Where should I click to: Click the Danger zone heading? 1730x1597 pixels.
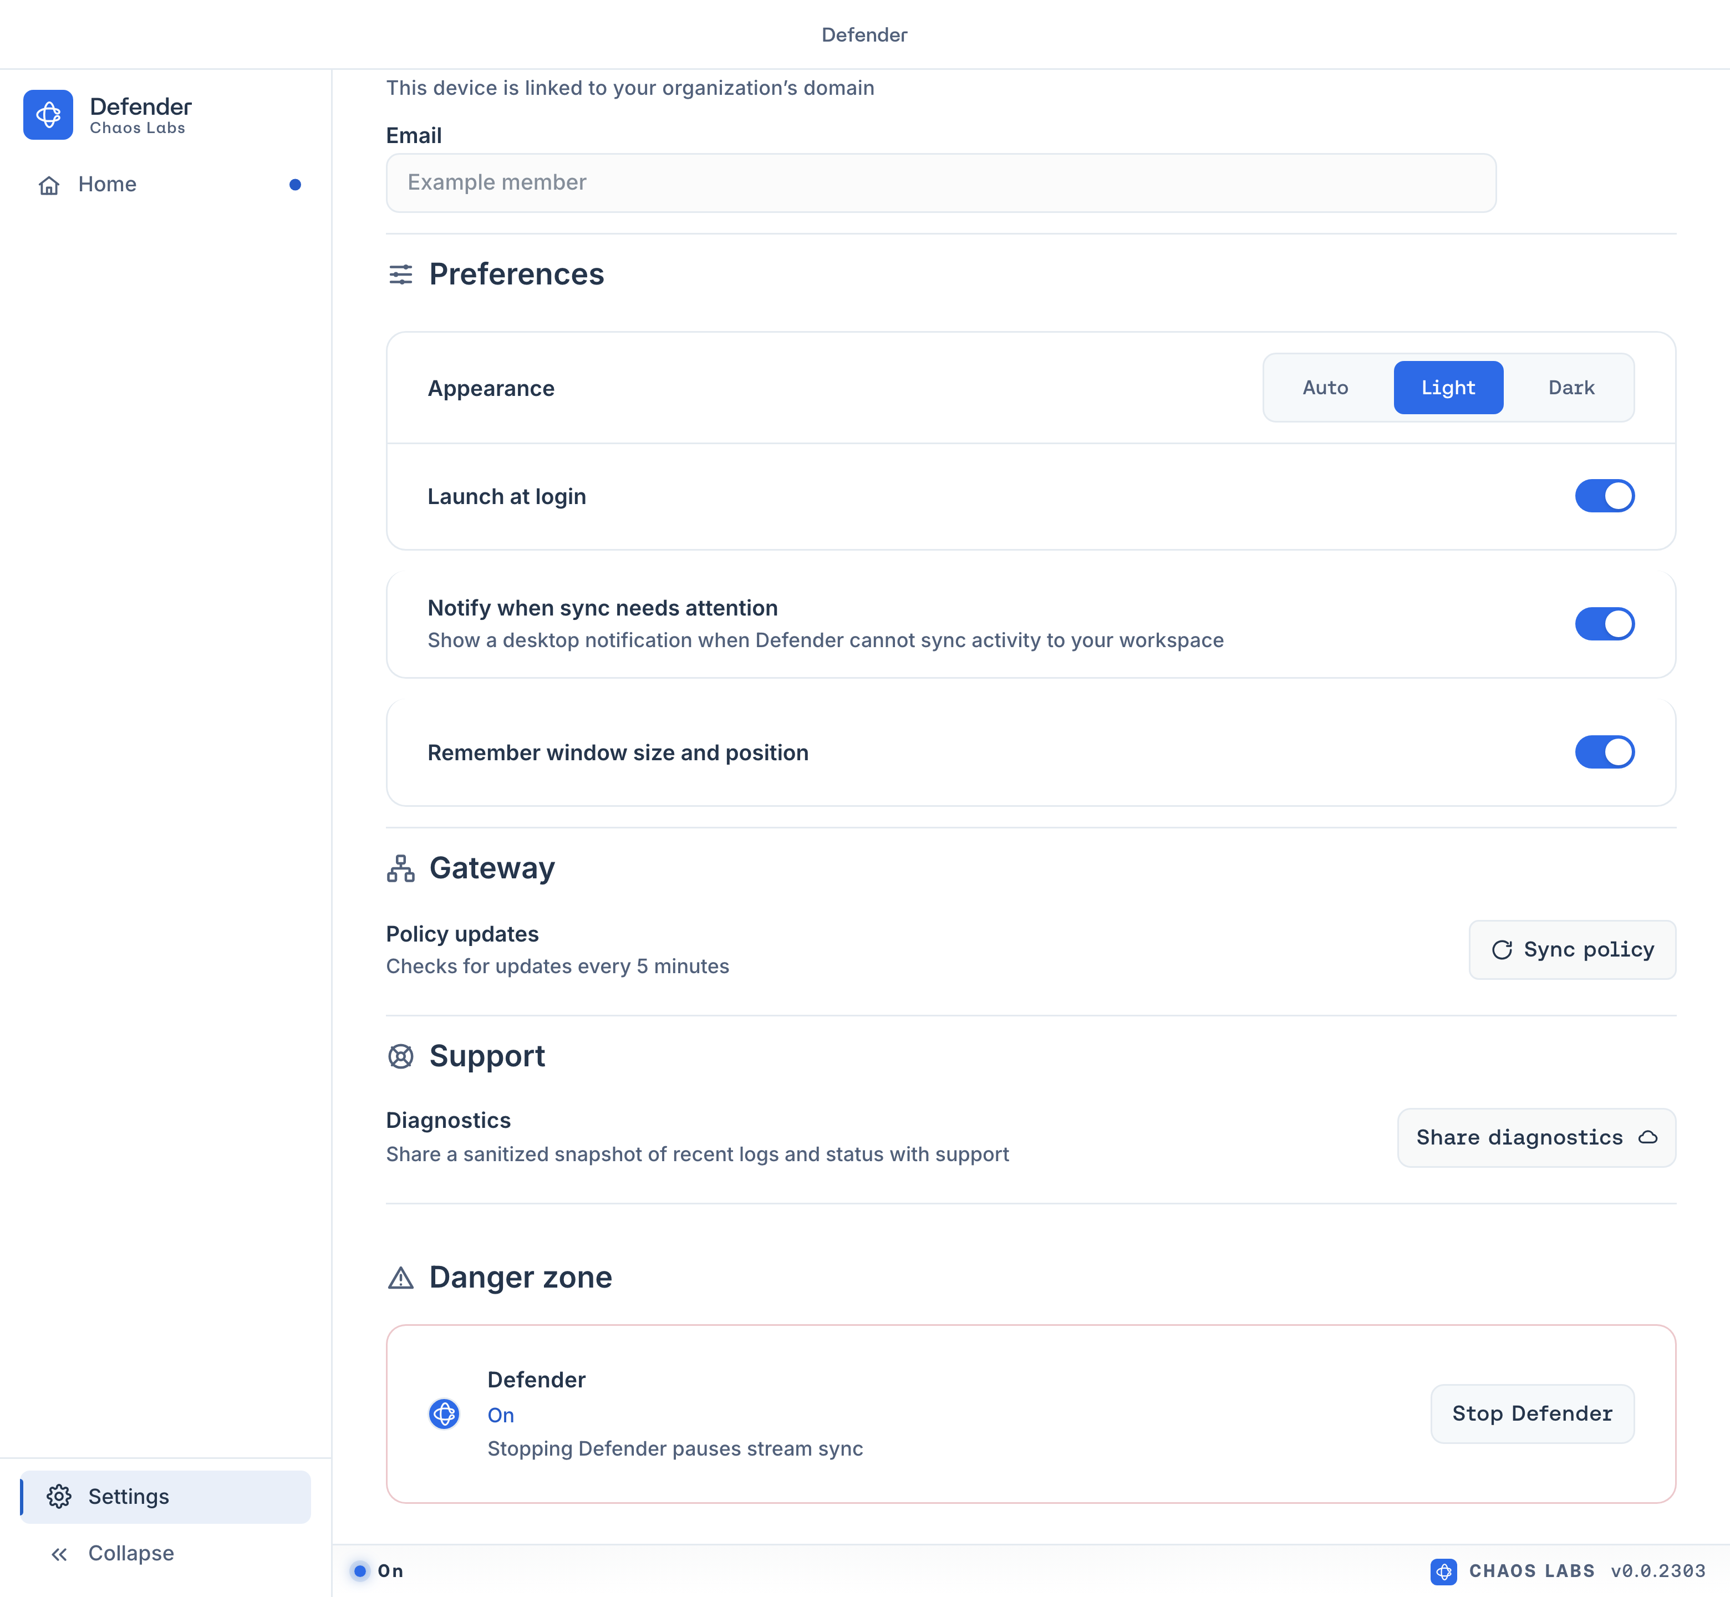[x=520, y=1277]
